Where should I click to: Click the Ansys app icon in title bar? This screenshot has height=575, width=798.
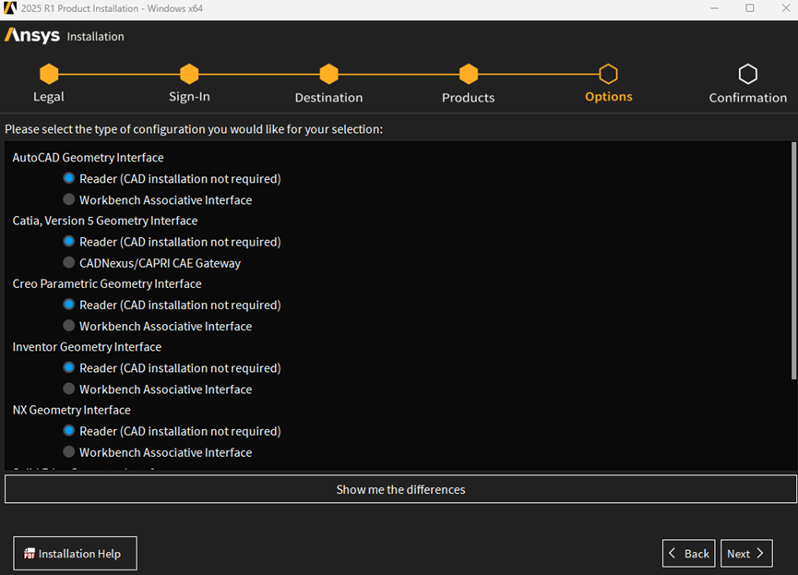pos(10,8)
